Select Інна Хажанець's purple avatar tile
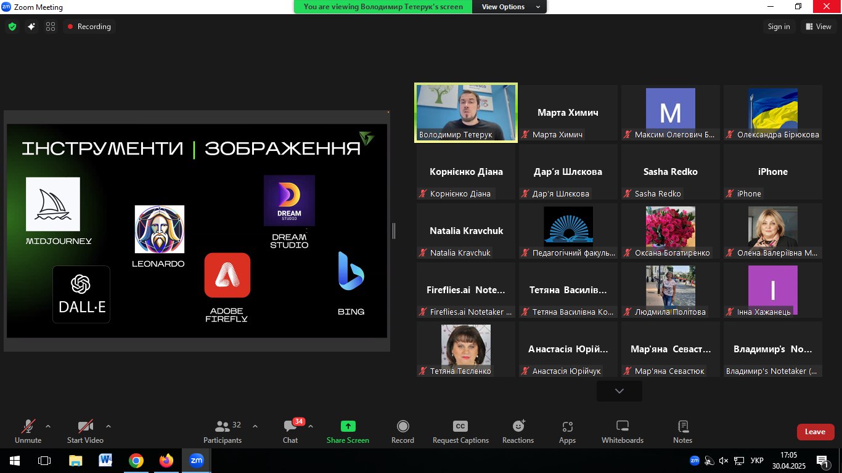 point(773,290)
